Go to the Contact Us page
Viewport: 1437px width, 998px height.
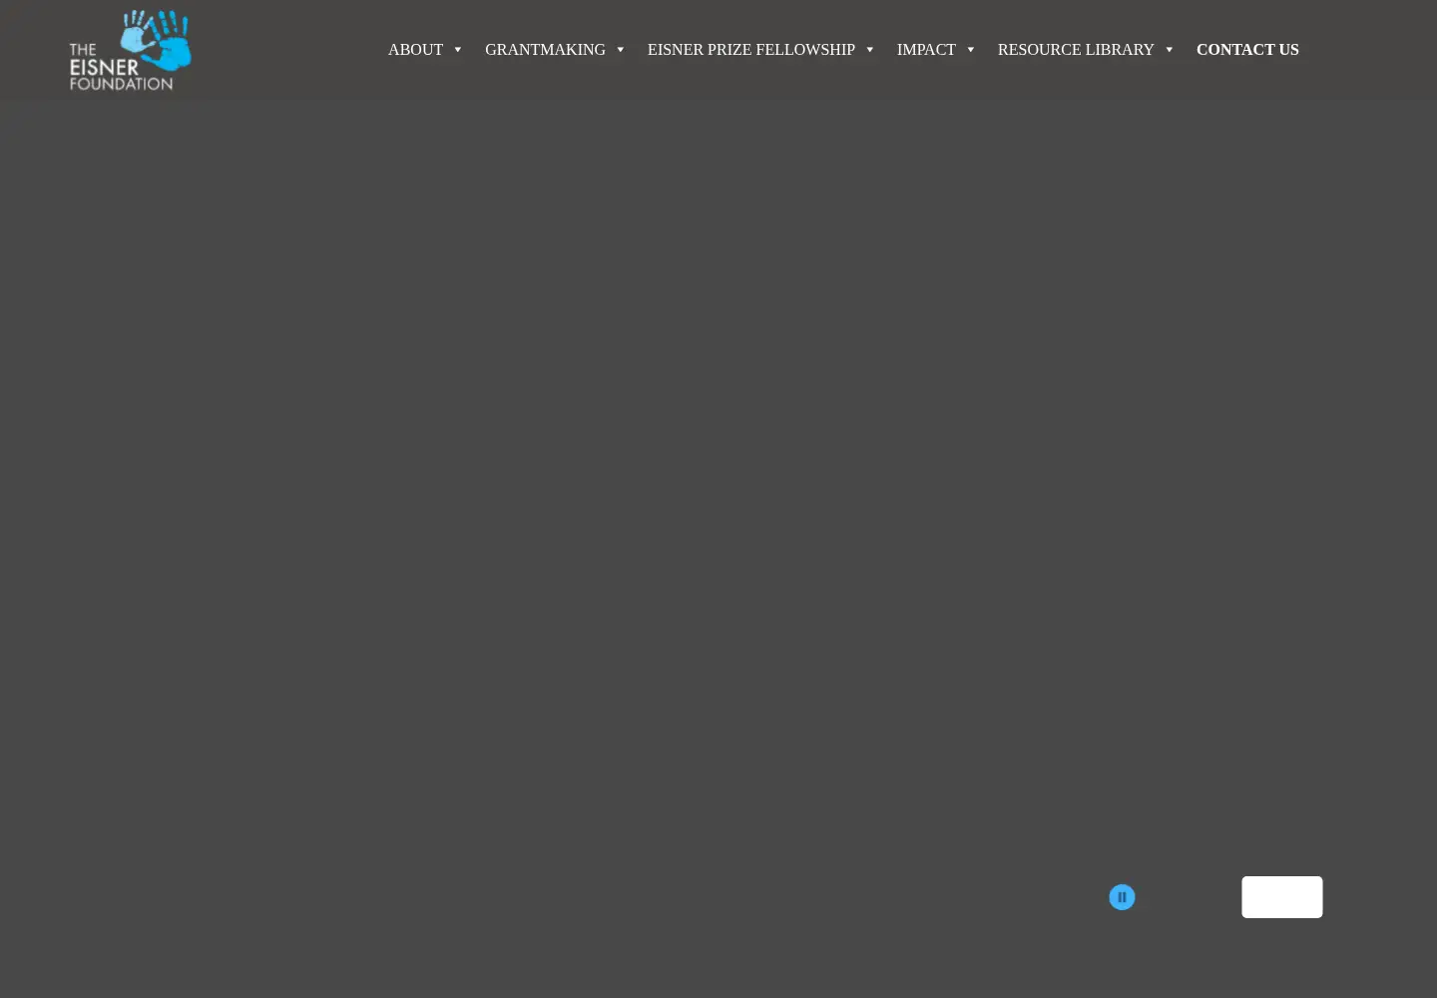coord(1247,49)
